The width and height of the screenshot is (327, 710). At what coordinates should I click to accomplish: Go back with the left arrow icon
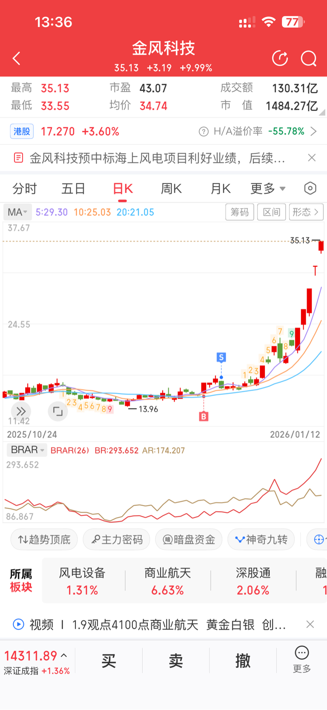17,58
